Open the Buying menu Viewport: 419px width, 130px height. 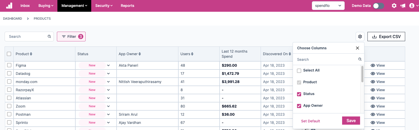[x=46, y=6]
